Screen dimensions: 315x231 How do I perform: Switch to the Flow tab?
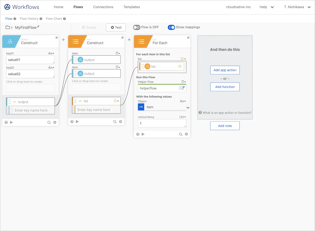point(9,19)
